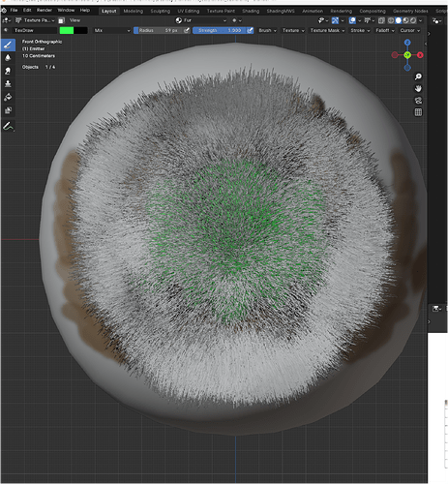448x484 pixels.
Task: Click the TexDraw brush name field
Action: click(35, 30)
